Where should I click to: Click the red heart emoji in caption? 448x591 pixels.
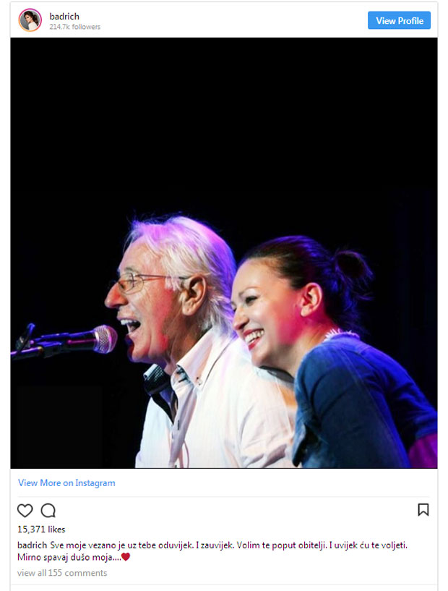coord(126,557)
